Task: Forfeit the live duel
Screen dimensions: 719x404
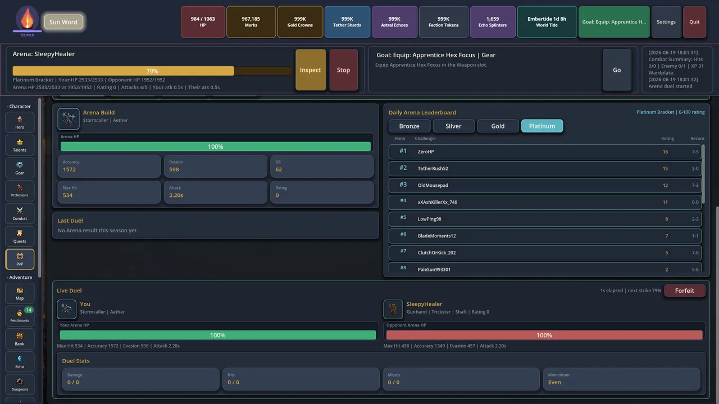Action: coord(685,291)
